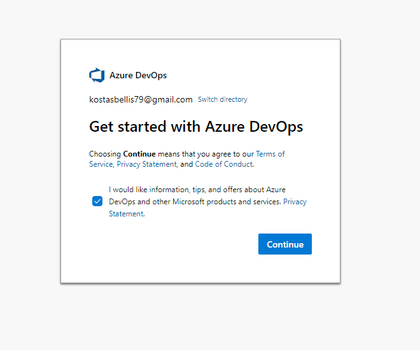
Task: Click the Azure DevOps logo icon
Action: (x=96, y=75)
